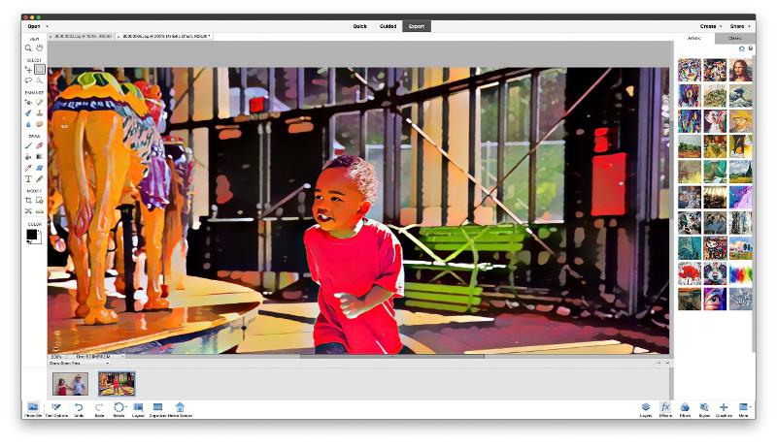This screenshot has height=446, width=777.
Task: Select the Smart Brush tool
Action: [28, 113]
